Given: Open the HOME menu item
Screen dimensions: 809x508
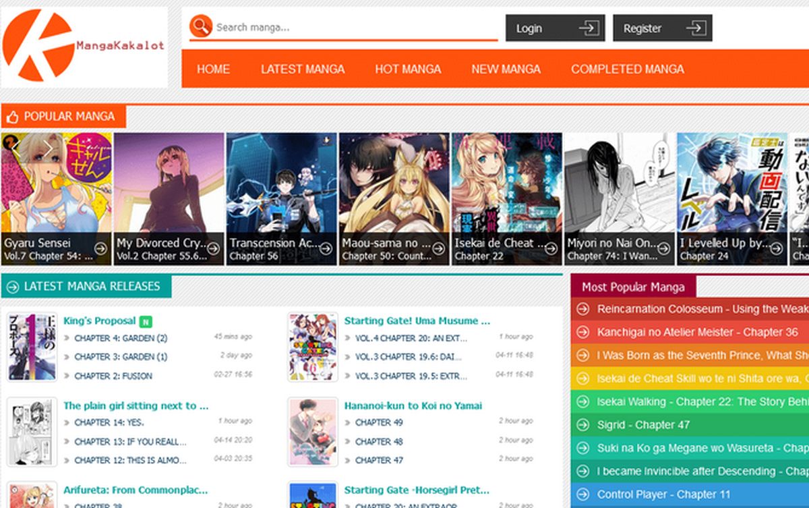Looking at the screenshot, I should pos(213,69).
